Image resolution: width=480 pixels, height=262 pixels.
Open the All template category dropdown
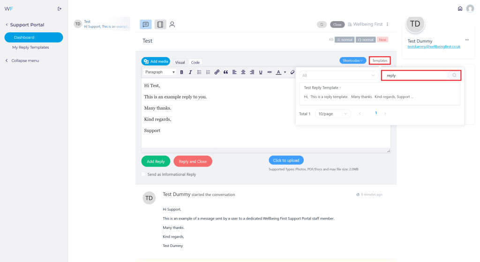pos(338,75)
